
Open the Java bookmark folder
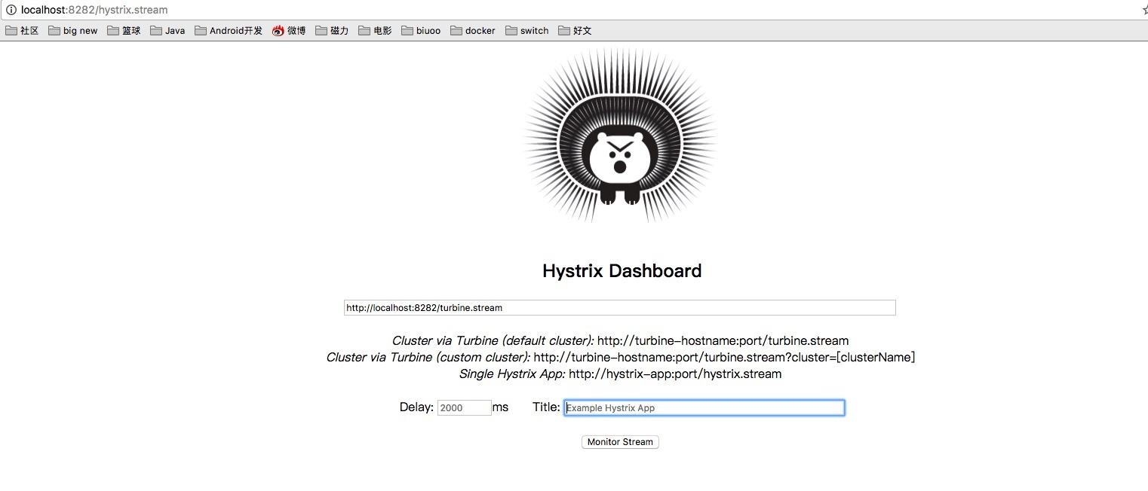coord(167,31)
